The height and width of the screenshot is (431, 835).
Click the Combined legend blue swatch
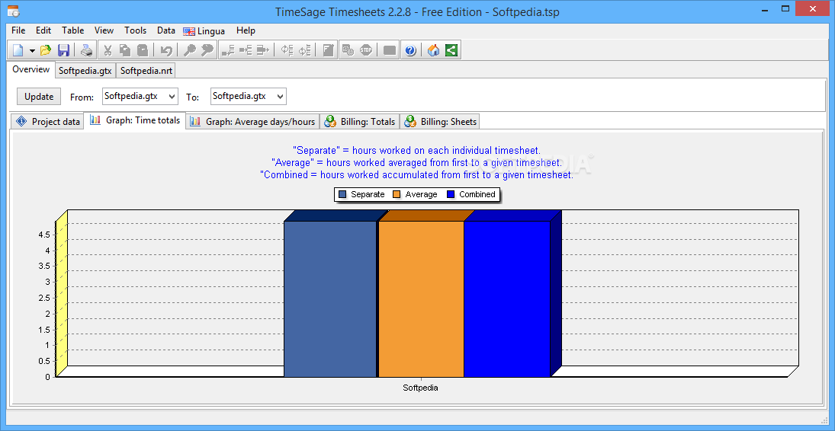pyautogui.click(x=451, y=195)
